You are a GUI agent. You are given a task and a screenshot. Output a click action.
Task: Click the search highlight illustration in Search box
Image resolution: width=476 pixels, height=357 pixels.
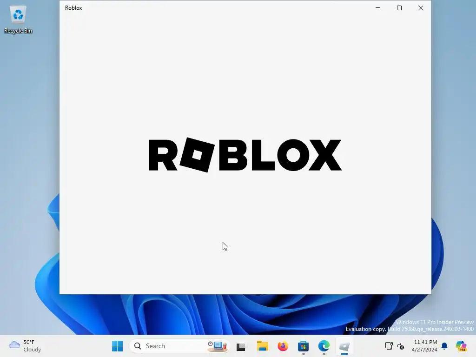(x=218, y=346)
